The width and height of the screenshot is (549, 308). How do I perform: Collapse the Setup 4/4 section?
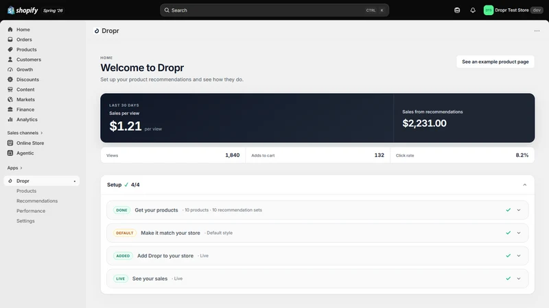[524, 185]
